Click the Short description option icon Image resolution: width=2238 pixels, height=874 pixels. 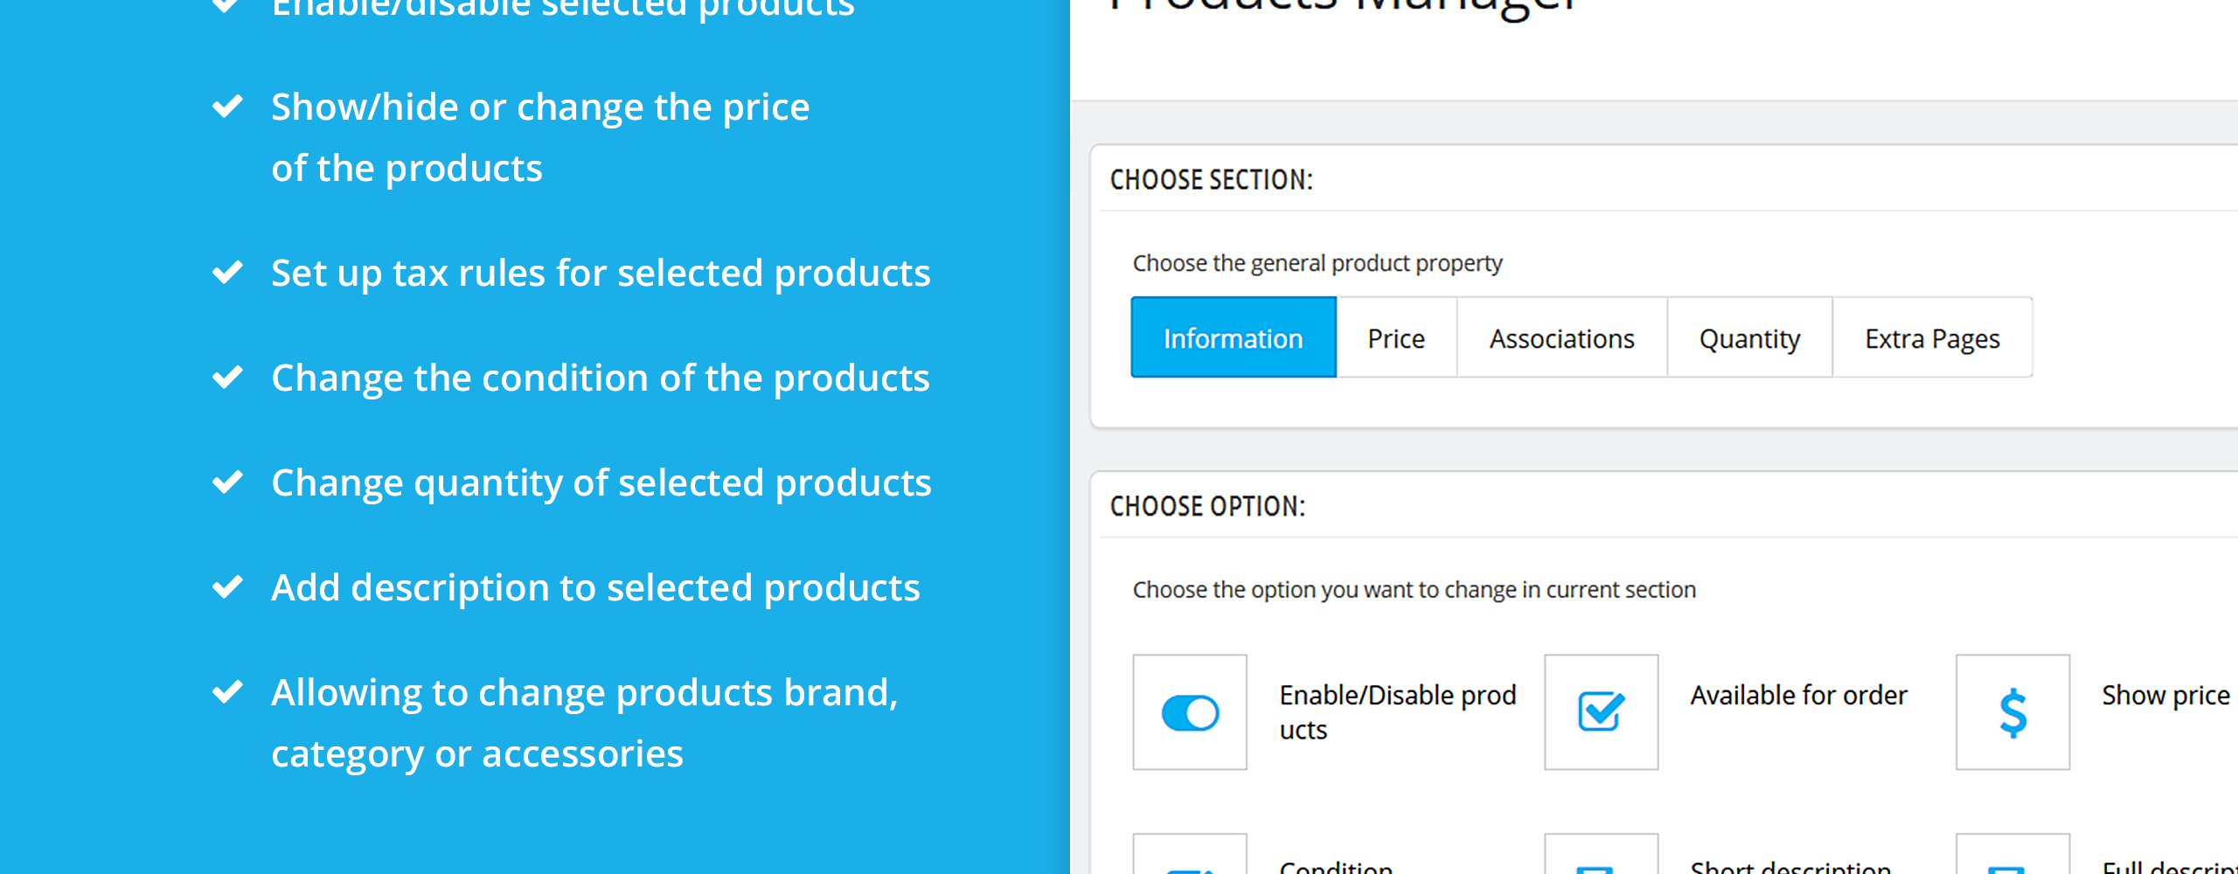pyautogui.click(x=1601, y=854)
